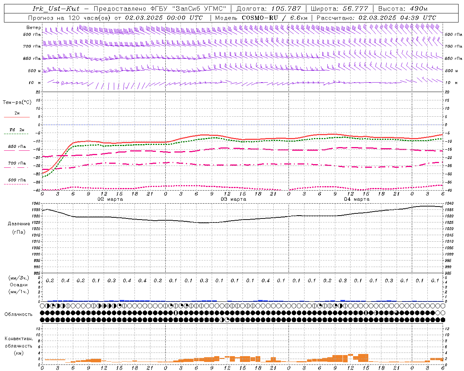The height and width of the screenshot is (371, 464).
Task: Click the model name COSMO-RU / 6.6км
Action: [x=275, y=17]
